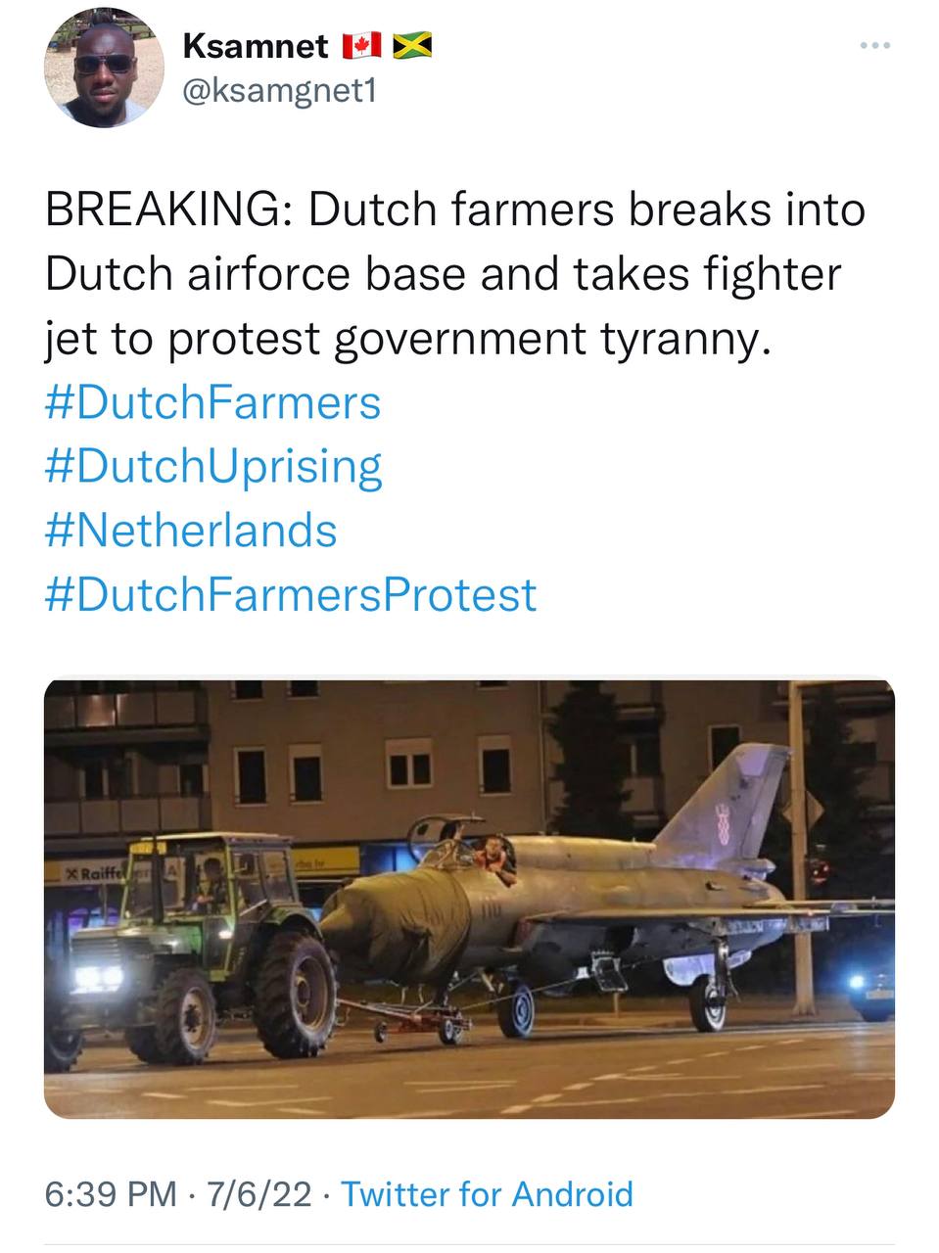Screen dimensions: 939x1253
Task: Open the three-dot more options menu
Action: coord(875,45)
